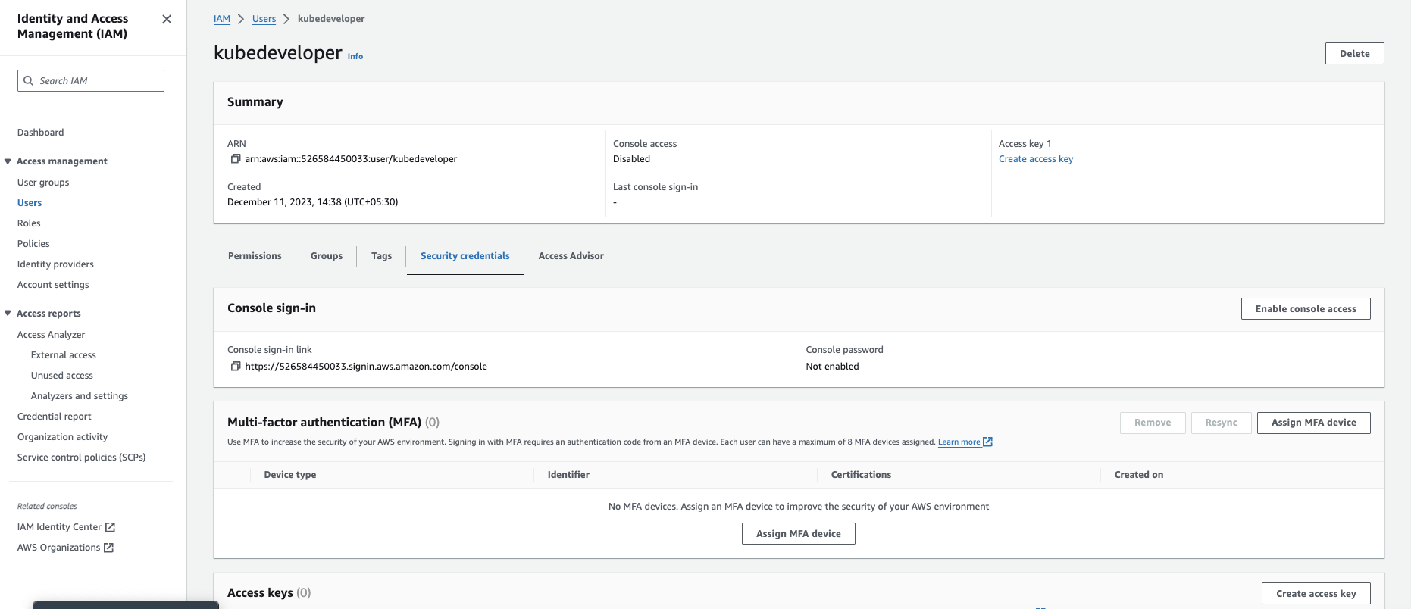Click Create access key button in Access keys
This screenshot has height=609, width=1411.
1316,594
